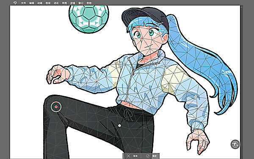Select the pin on the lowered arm's elbow

(196, 97)
